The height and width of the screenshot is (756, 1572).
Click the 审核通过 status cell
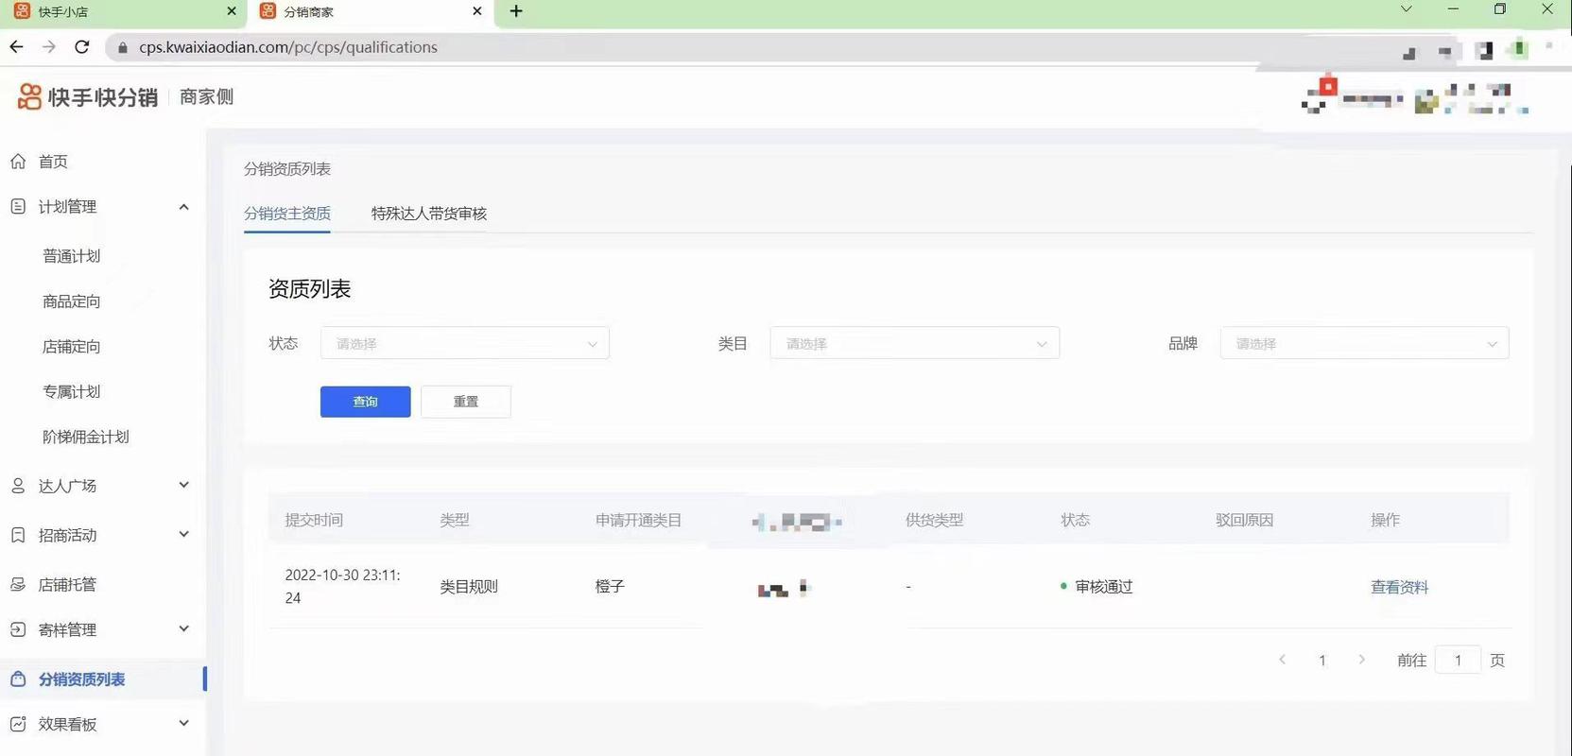[x=1097, y=587]
